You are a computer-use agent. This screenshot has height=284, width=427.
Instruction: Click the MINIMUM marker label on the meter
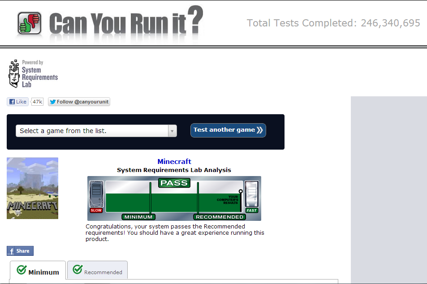pyautogui.click(x=138, y=217)
